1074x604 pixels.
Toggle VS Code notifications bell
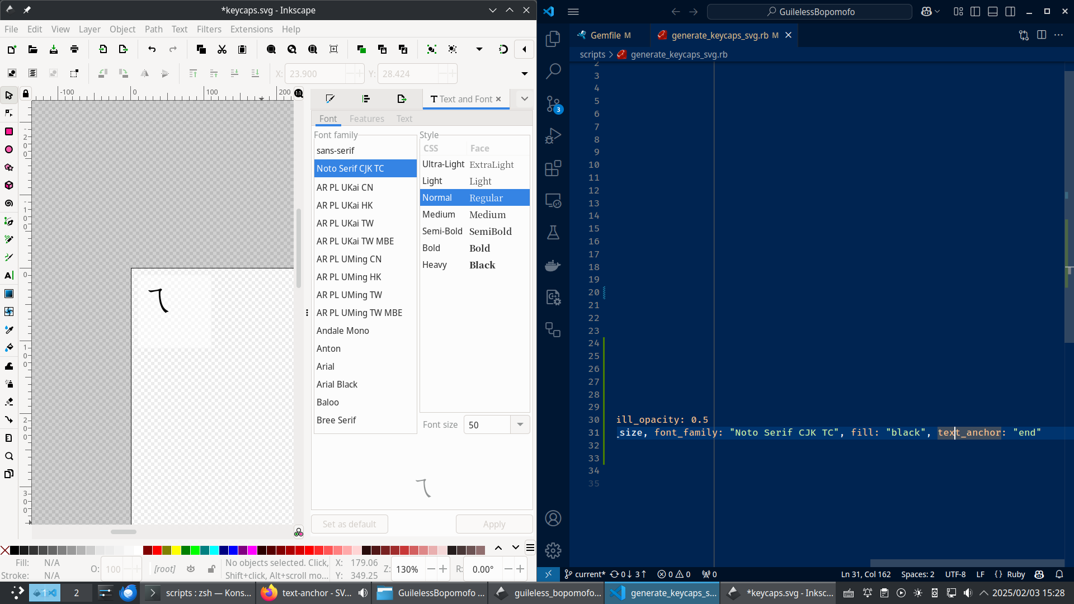click(x=1059, y=574)
